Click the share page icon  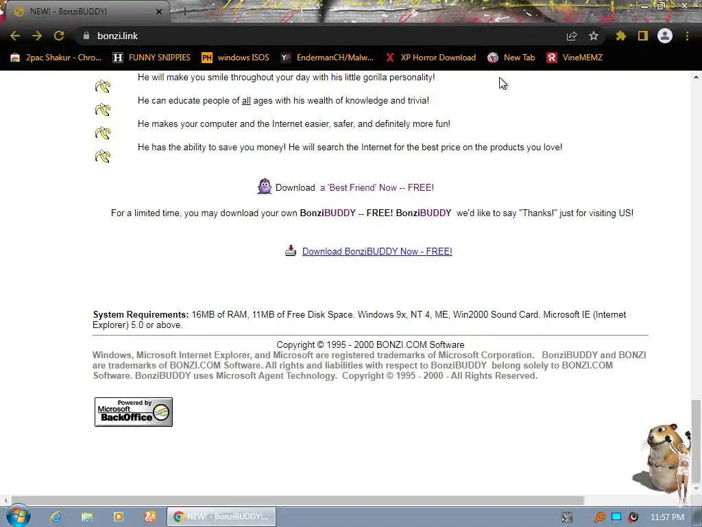click(x=572, y=36)
